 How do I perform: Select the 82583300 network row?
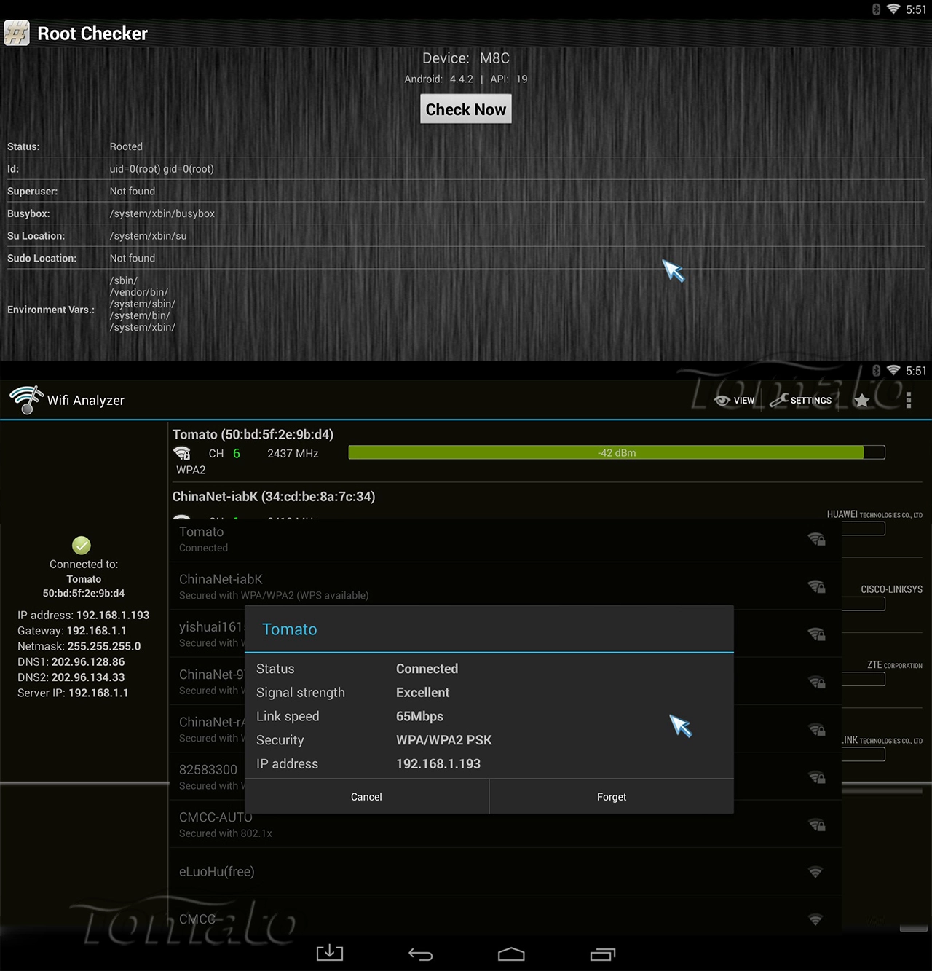click(x=505, y=777)
